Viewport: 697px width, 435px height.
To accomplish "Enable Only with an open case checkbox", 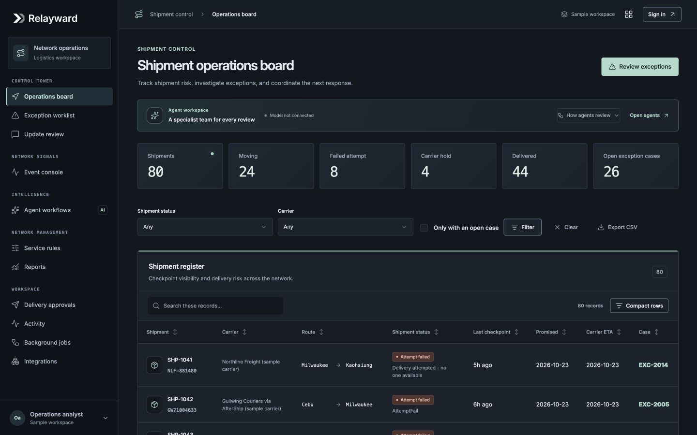I will click(424, 228).
